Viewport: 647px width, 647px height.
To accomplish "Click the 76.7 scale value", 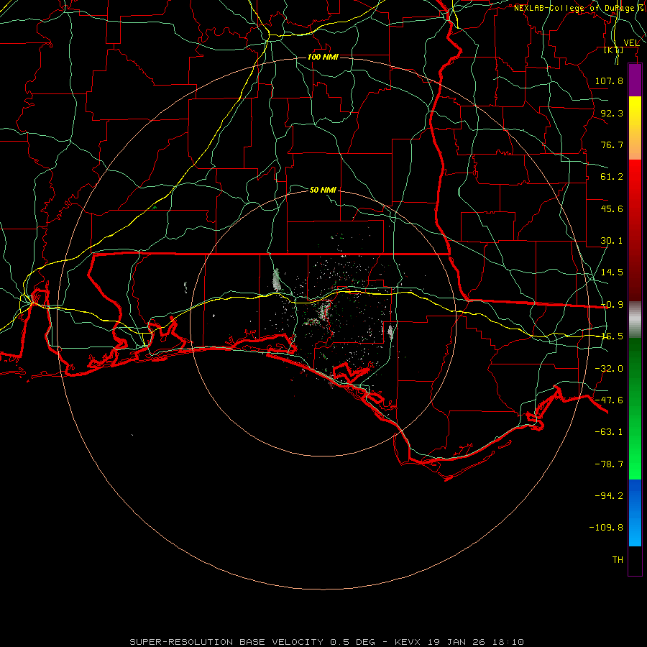I will point(612,144).
